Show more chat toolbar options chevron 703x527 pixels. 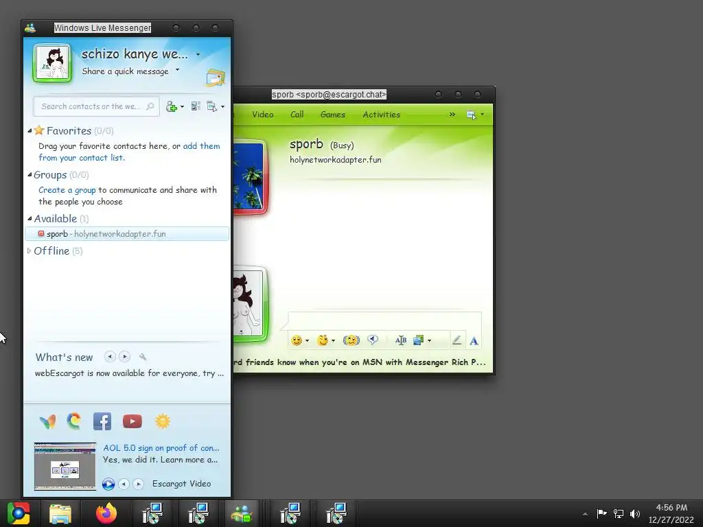pos(452,115)
